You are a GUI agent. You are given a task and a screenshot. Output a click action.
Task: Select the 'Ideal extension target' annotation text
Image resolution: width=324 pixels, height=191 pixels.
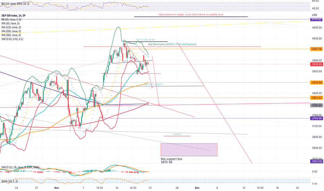pyautogui.click(x=191, y=15)
